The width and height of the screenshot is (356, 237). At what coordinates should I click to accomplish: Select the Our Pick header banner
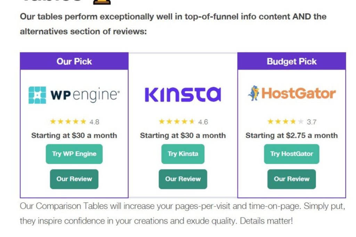(x=74, y=61)
